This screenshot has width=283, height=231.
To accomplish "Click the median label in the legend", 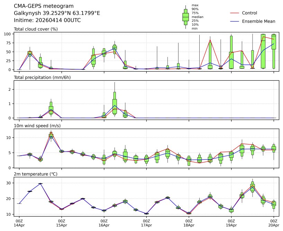I will pyautogui.click(x=197, y=17).
